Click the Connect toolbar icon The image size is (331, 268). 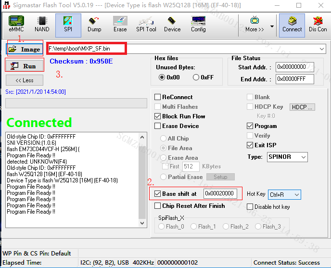tap(292, 25)
